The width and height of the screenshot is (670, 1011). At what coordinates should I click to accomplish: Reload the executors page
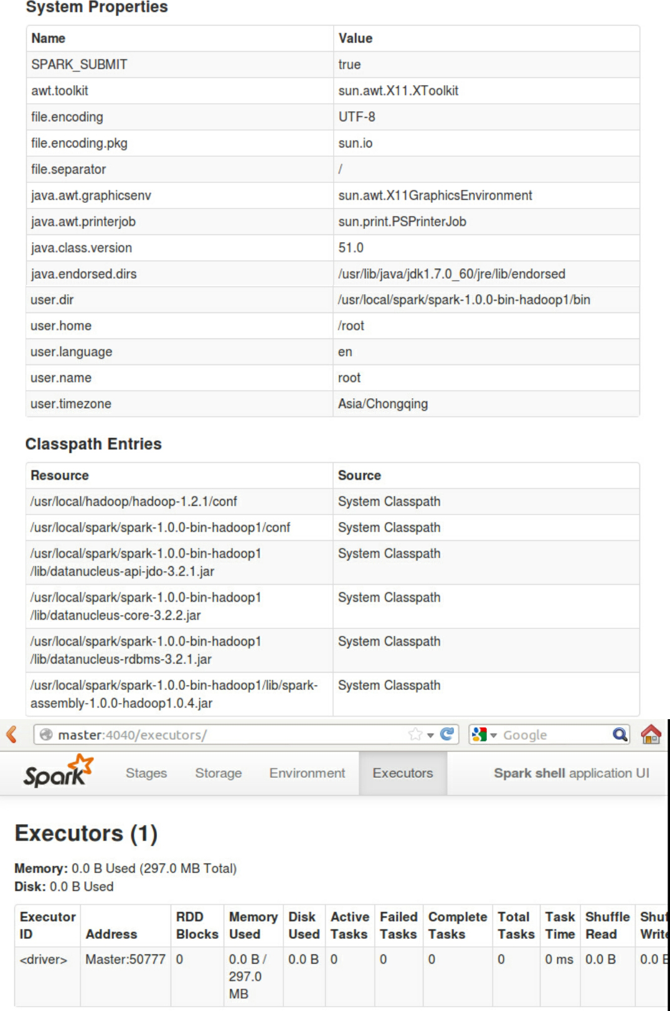(x=447, y=735)
